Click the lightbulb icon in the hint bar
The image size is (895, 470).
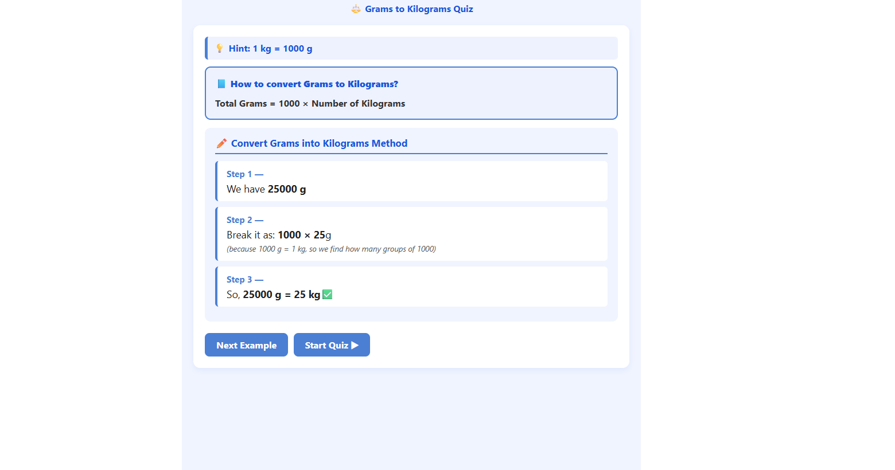(220, 48)
